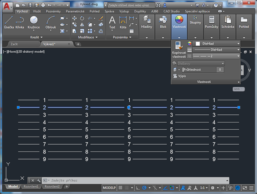The height and width of the screenshot is (194, 257).
Task: Click the Stretch tool icon in Modifikace
Action: coord(75,31)
